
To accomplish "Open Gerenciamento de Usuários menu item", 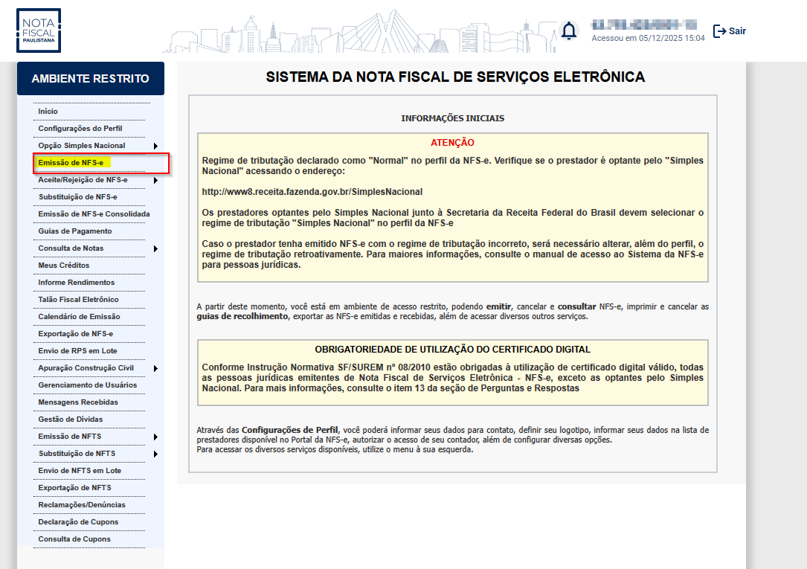I will 88,385.
